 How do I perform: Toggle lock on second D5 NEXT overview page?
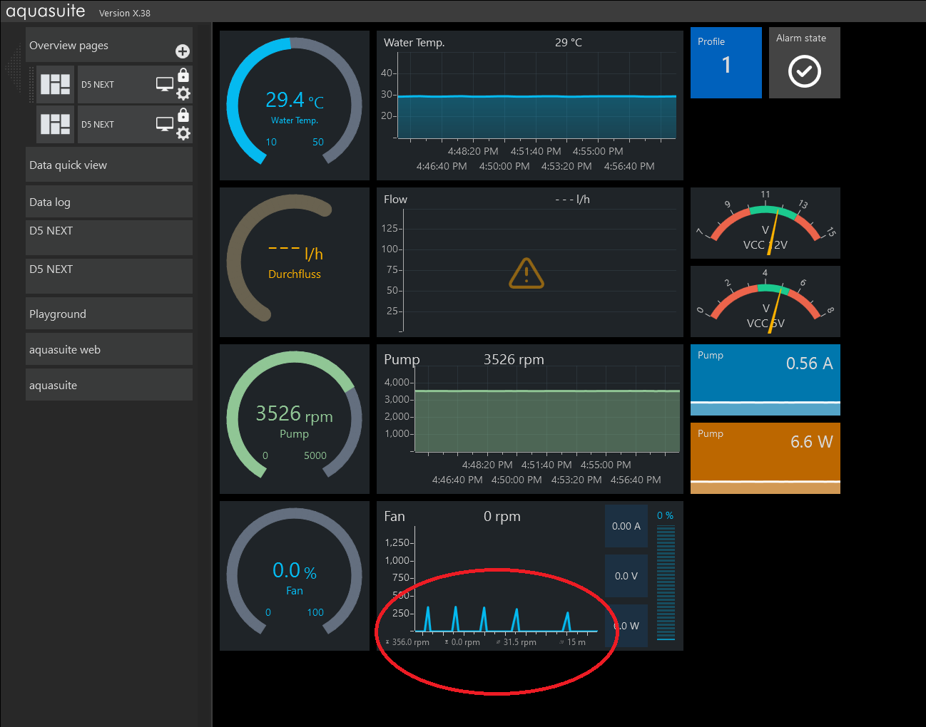point(183,115)
